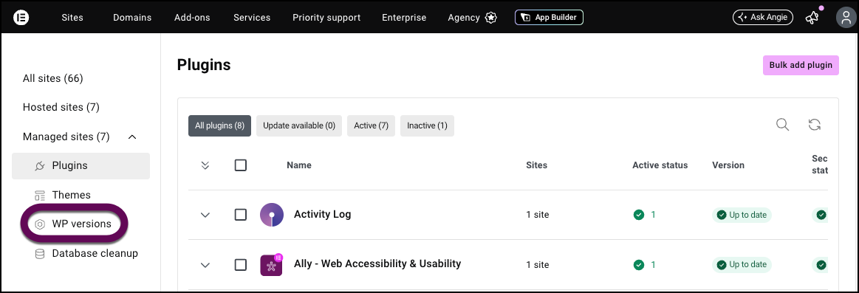Open the Enterprise menu

[x=404, y=18]
